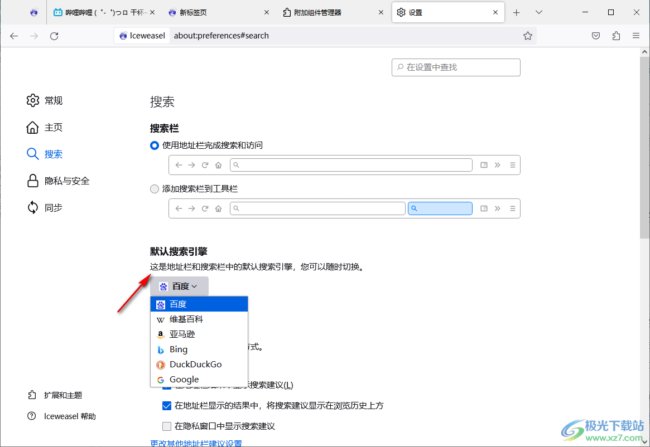
Task: Open the 隐私与安全 settings category
Action: pos(58,181)
